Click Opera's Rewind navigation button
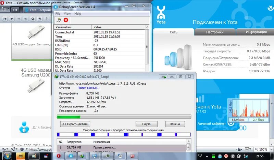The image size is (274, 160). (5, 19)
